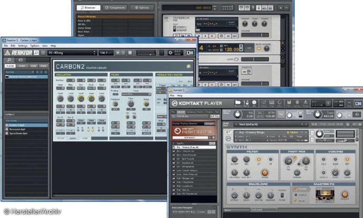Click the Info icon in Kontakt toolbar
Viewport: 363px width, 218px height.
pos(254,103)
